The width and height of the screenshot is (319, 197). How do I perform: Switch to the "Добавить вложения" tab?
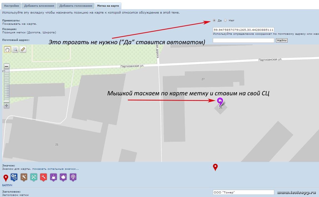tap(39, 6)
